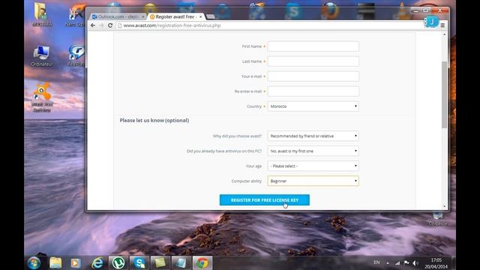Select the folder icon at desktop top-left

coord(42,14)
